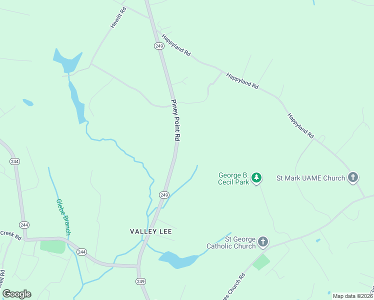The image size is (374, 300).
Task: Select the Hewitt Rd street label
Action: click(118, 17)
